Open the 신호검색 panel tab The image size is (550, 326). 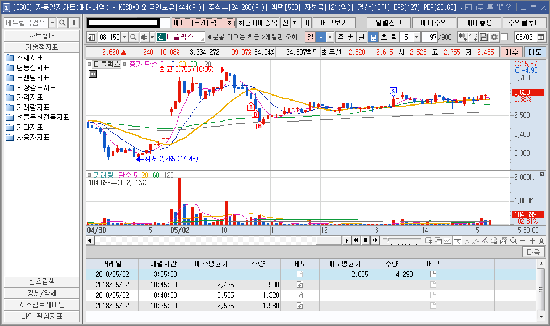(42, 281)
